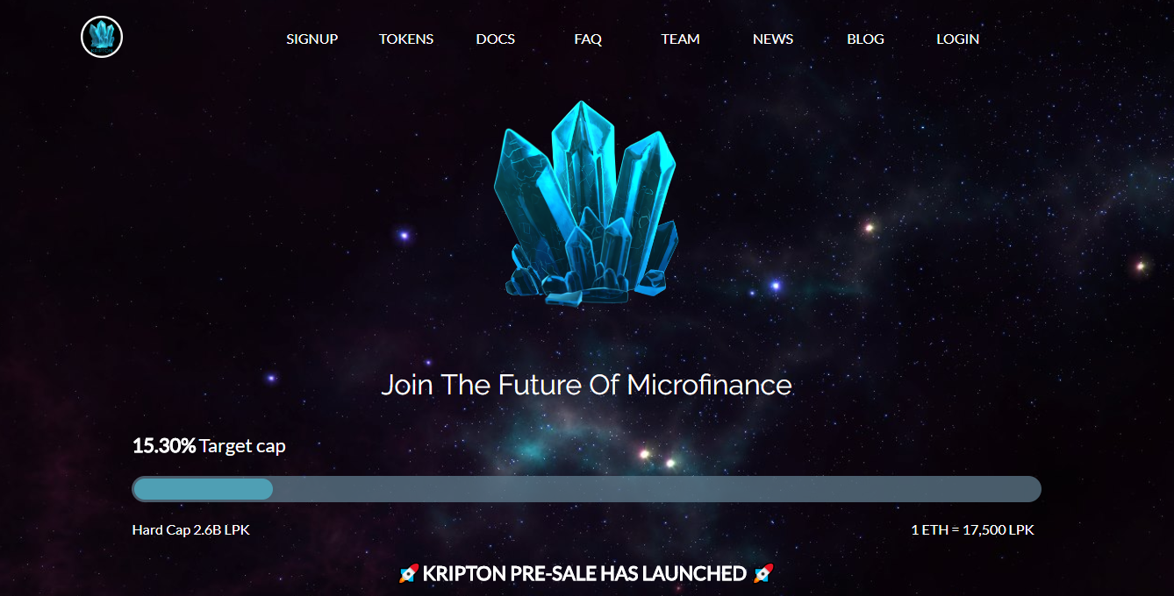Click the large blue crystal cluster image
This screenshot has width=1174, height=596.
tap(587, 203)
